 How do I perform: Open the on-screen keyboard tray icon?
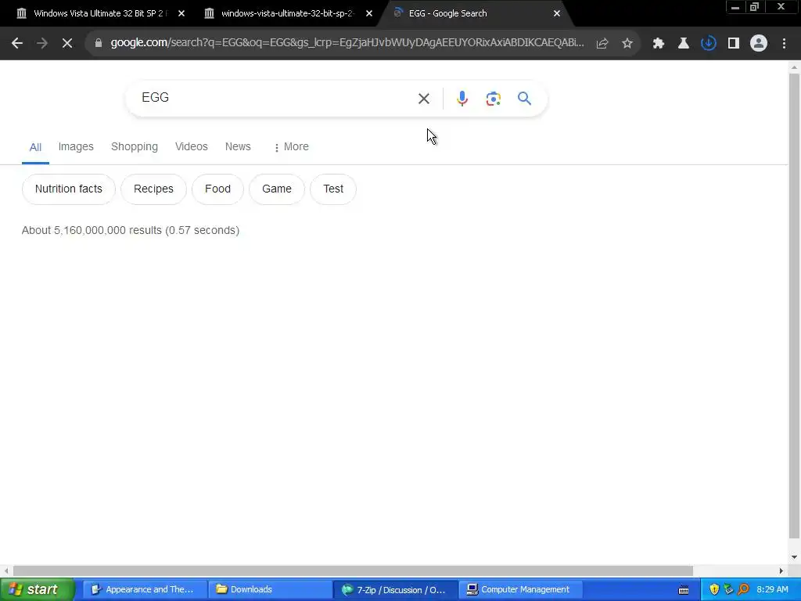click(684, 590)
